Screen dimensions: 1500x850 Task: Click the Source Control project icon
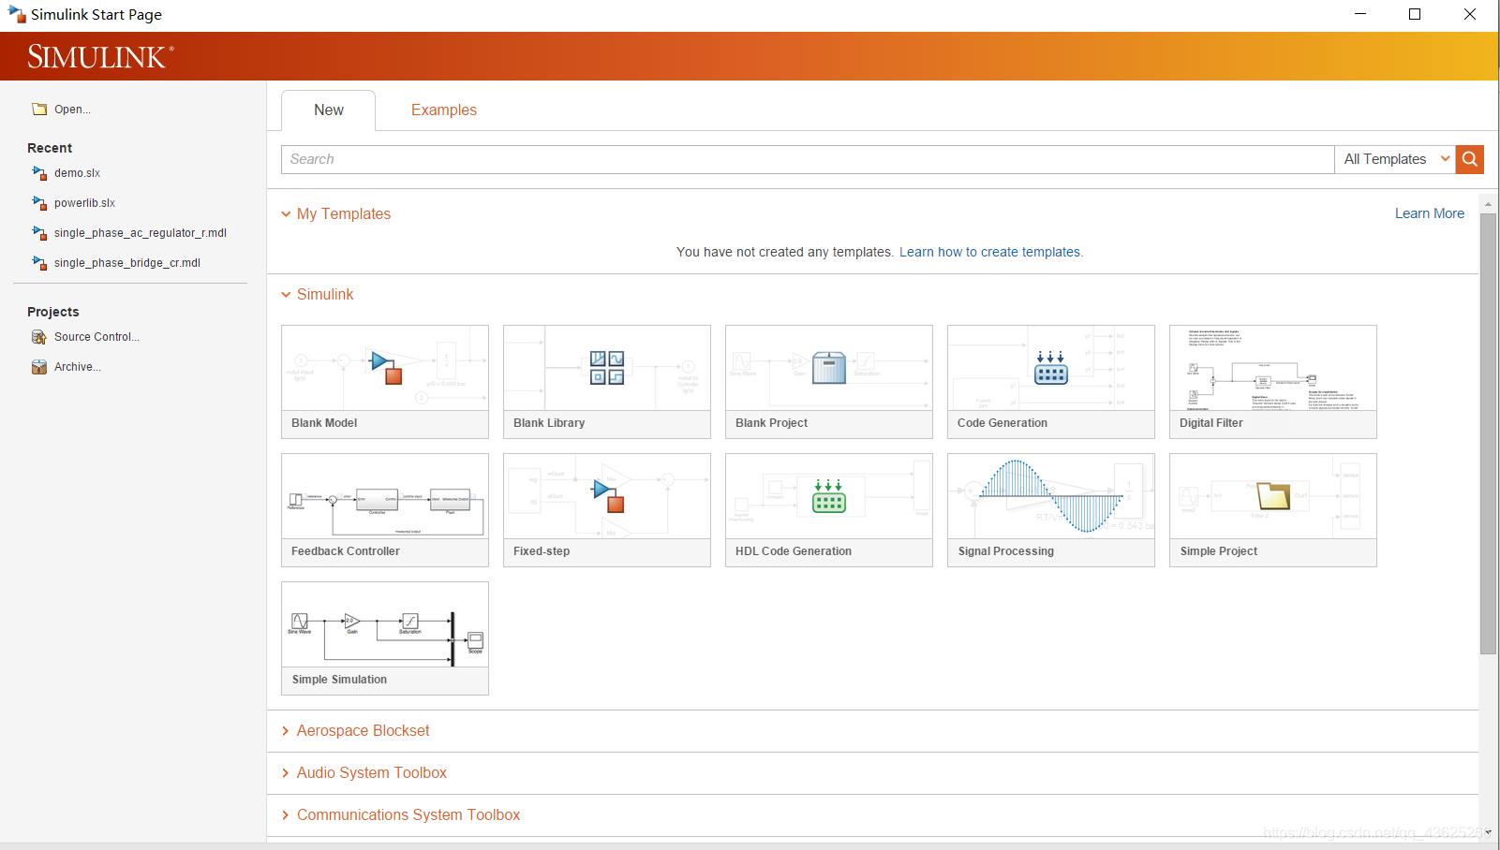[x=39, y=337]
